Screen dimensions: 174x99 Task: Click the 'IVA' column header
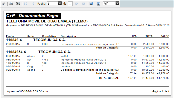[134, 36]
